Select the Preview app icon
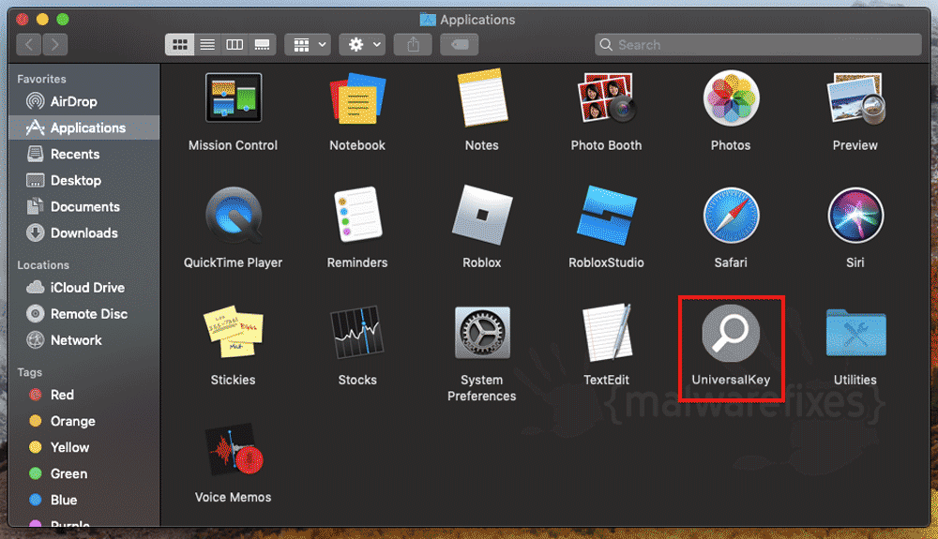Screen dimensions: 938x539 click(x=855, y=98)
